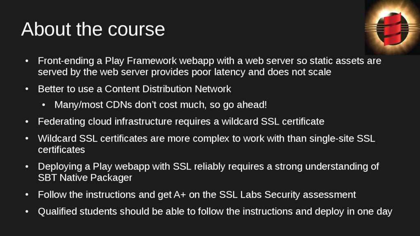Click the bullet dot before 'Deploying a Play webapp'
420x236 pixels.
(x=27, y=167)
